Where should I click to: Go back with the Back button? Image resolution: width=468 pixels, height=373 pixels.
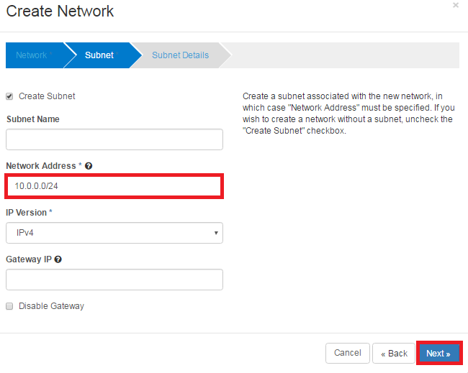pyautogui.click(x=393, y=354)
